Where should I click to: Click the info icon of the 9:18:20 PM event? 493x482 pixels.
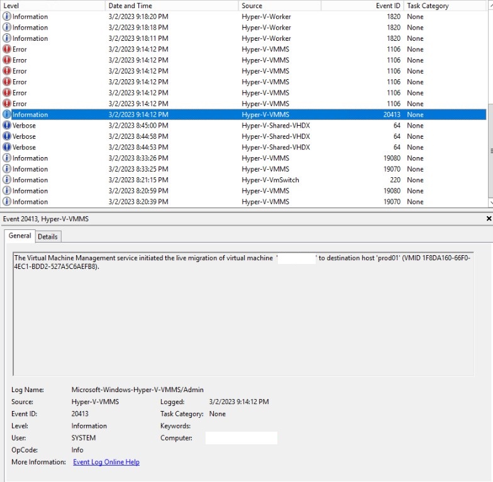(x=7, y=16)
